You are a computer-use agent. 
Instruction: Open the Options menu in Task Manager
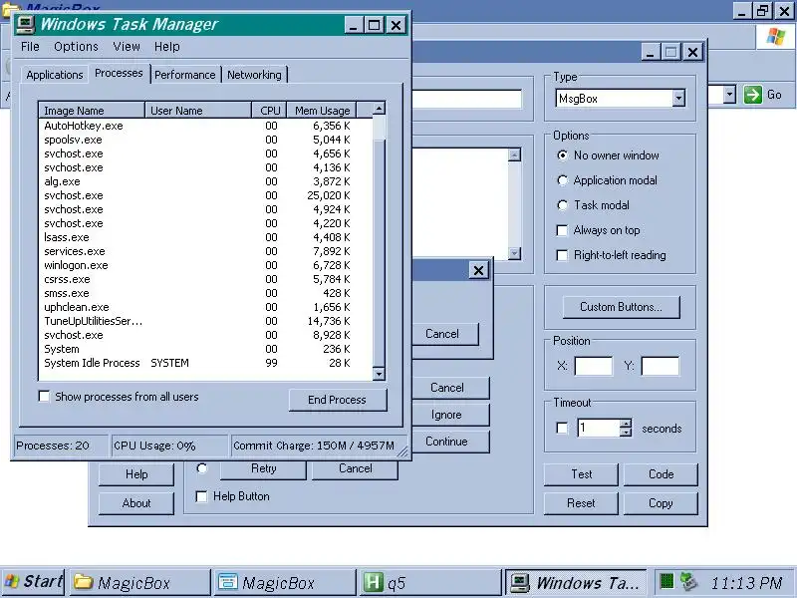(77, 47)
